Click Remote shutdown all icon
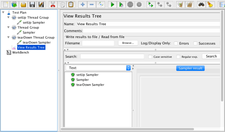The width and height of the screenshot is (225, 132). (x=169, y=5)
